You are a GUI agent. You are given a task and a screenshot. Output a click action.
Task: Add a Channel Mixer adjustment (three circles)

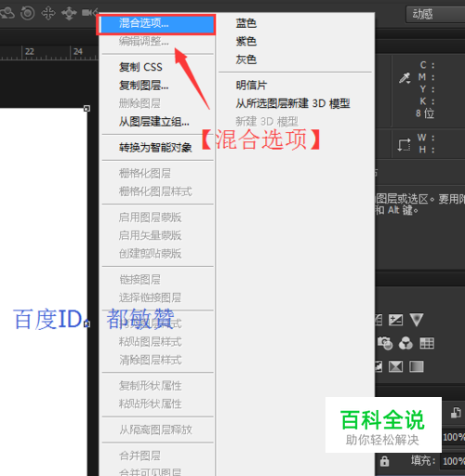[x=405, y=343]
